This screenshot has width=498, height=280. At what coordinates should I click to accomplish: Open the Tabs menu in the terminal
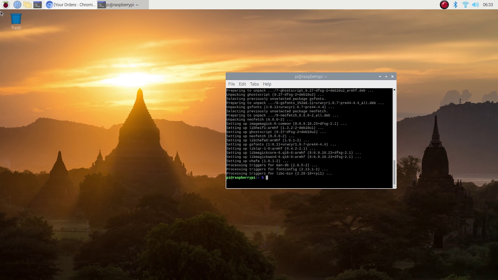coord(254,84)
